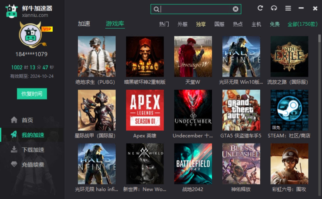Image resolution: width=322 pixels, height=199 pixels.
Task: Select the New World cover
Action: tap(145, 164)
